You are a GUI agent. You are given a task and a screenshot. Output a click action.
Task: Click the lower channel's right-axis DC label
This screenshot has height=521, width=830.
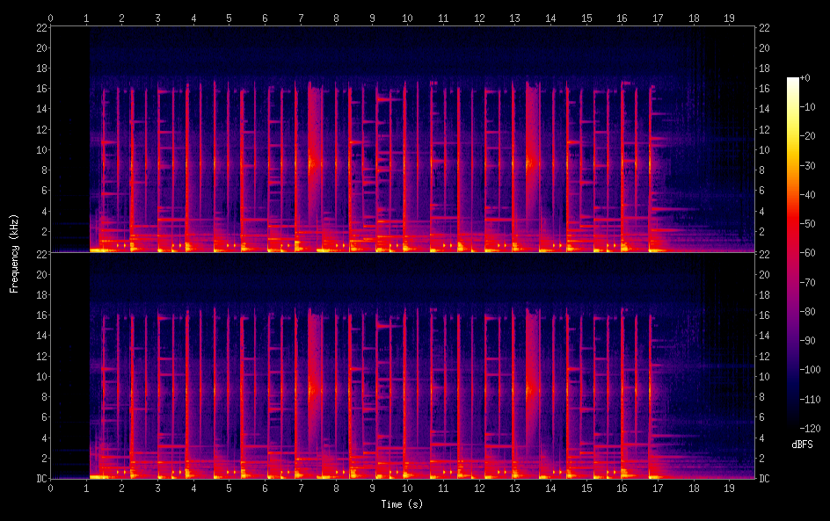(765, 479)
